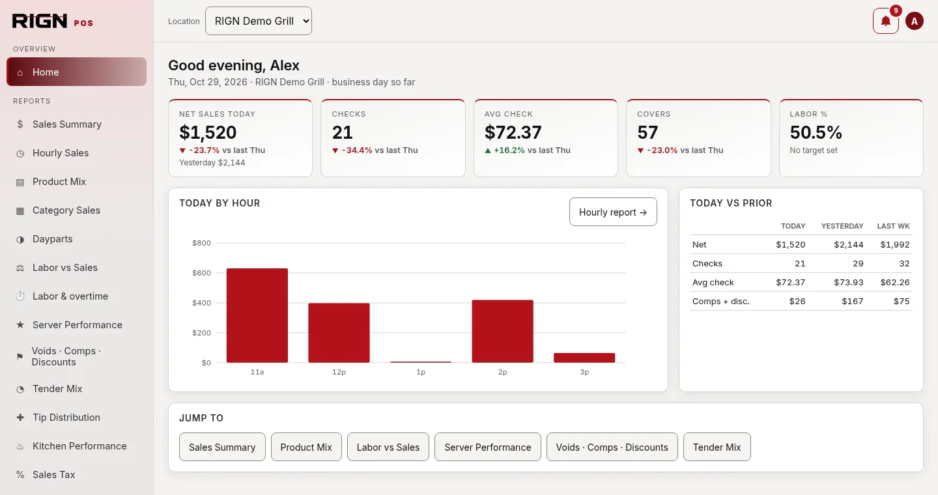The image size is (938, 495).
Task: Click the $62.26 last week avg check
Action: 895,282
